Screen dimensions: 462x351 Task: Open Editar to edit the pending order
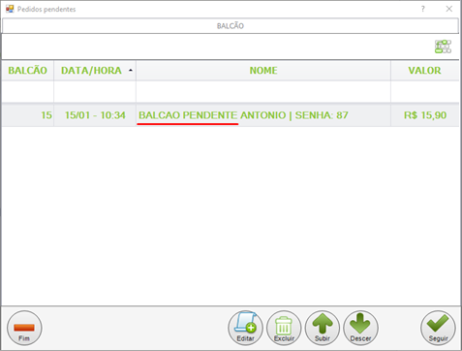click(x=245, y=328)
